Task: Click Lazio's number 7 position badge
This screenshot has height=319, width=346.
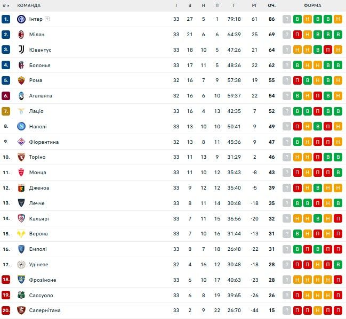Action: pyautogui.click(x=6, y=111)
